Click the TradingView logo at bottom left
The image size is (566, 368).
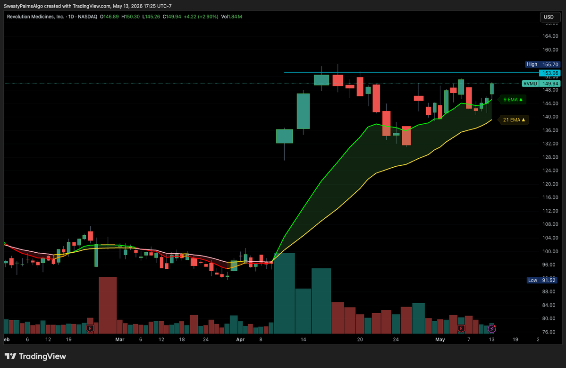click(35, 357)
